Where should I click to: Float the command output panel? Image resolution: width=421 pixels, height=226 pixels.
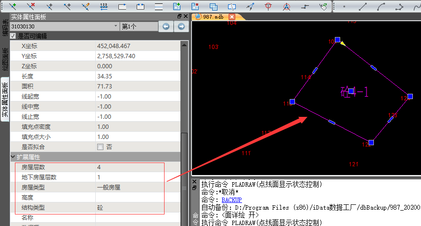coord(195,188)
